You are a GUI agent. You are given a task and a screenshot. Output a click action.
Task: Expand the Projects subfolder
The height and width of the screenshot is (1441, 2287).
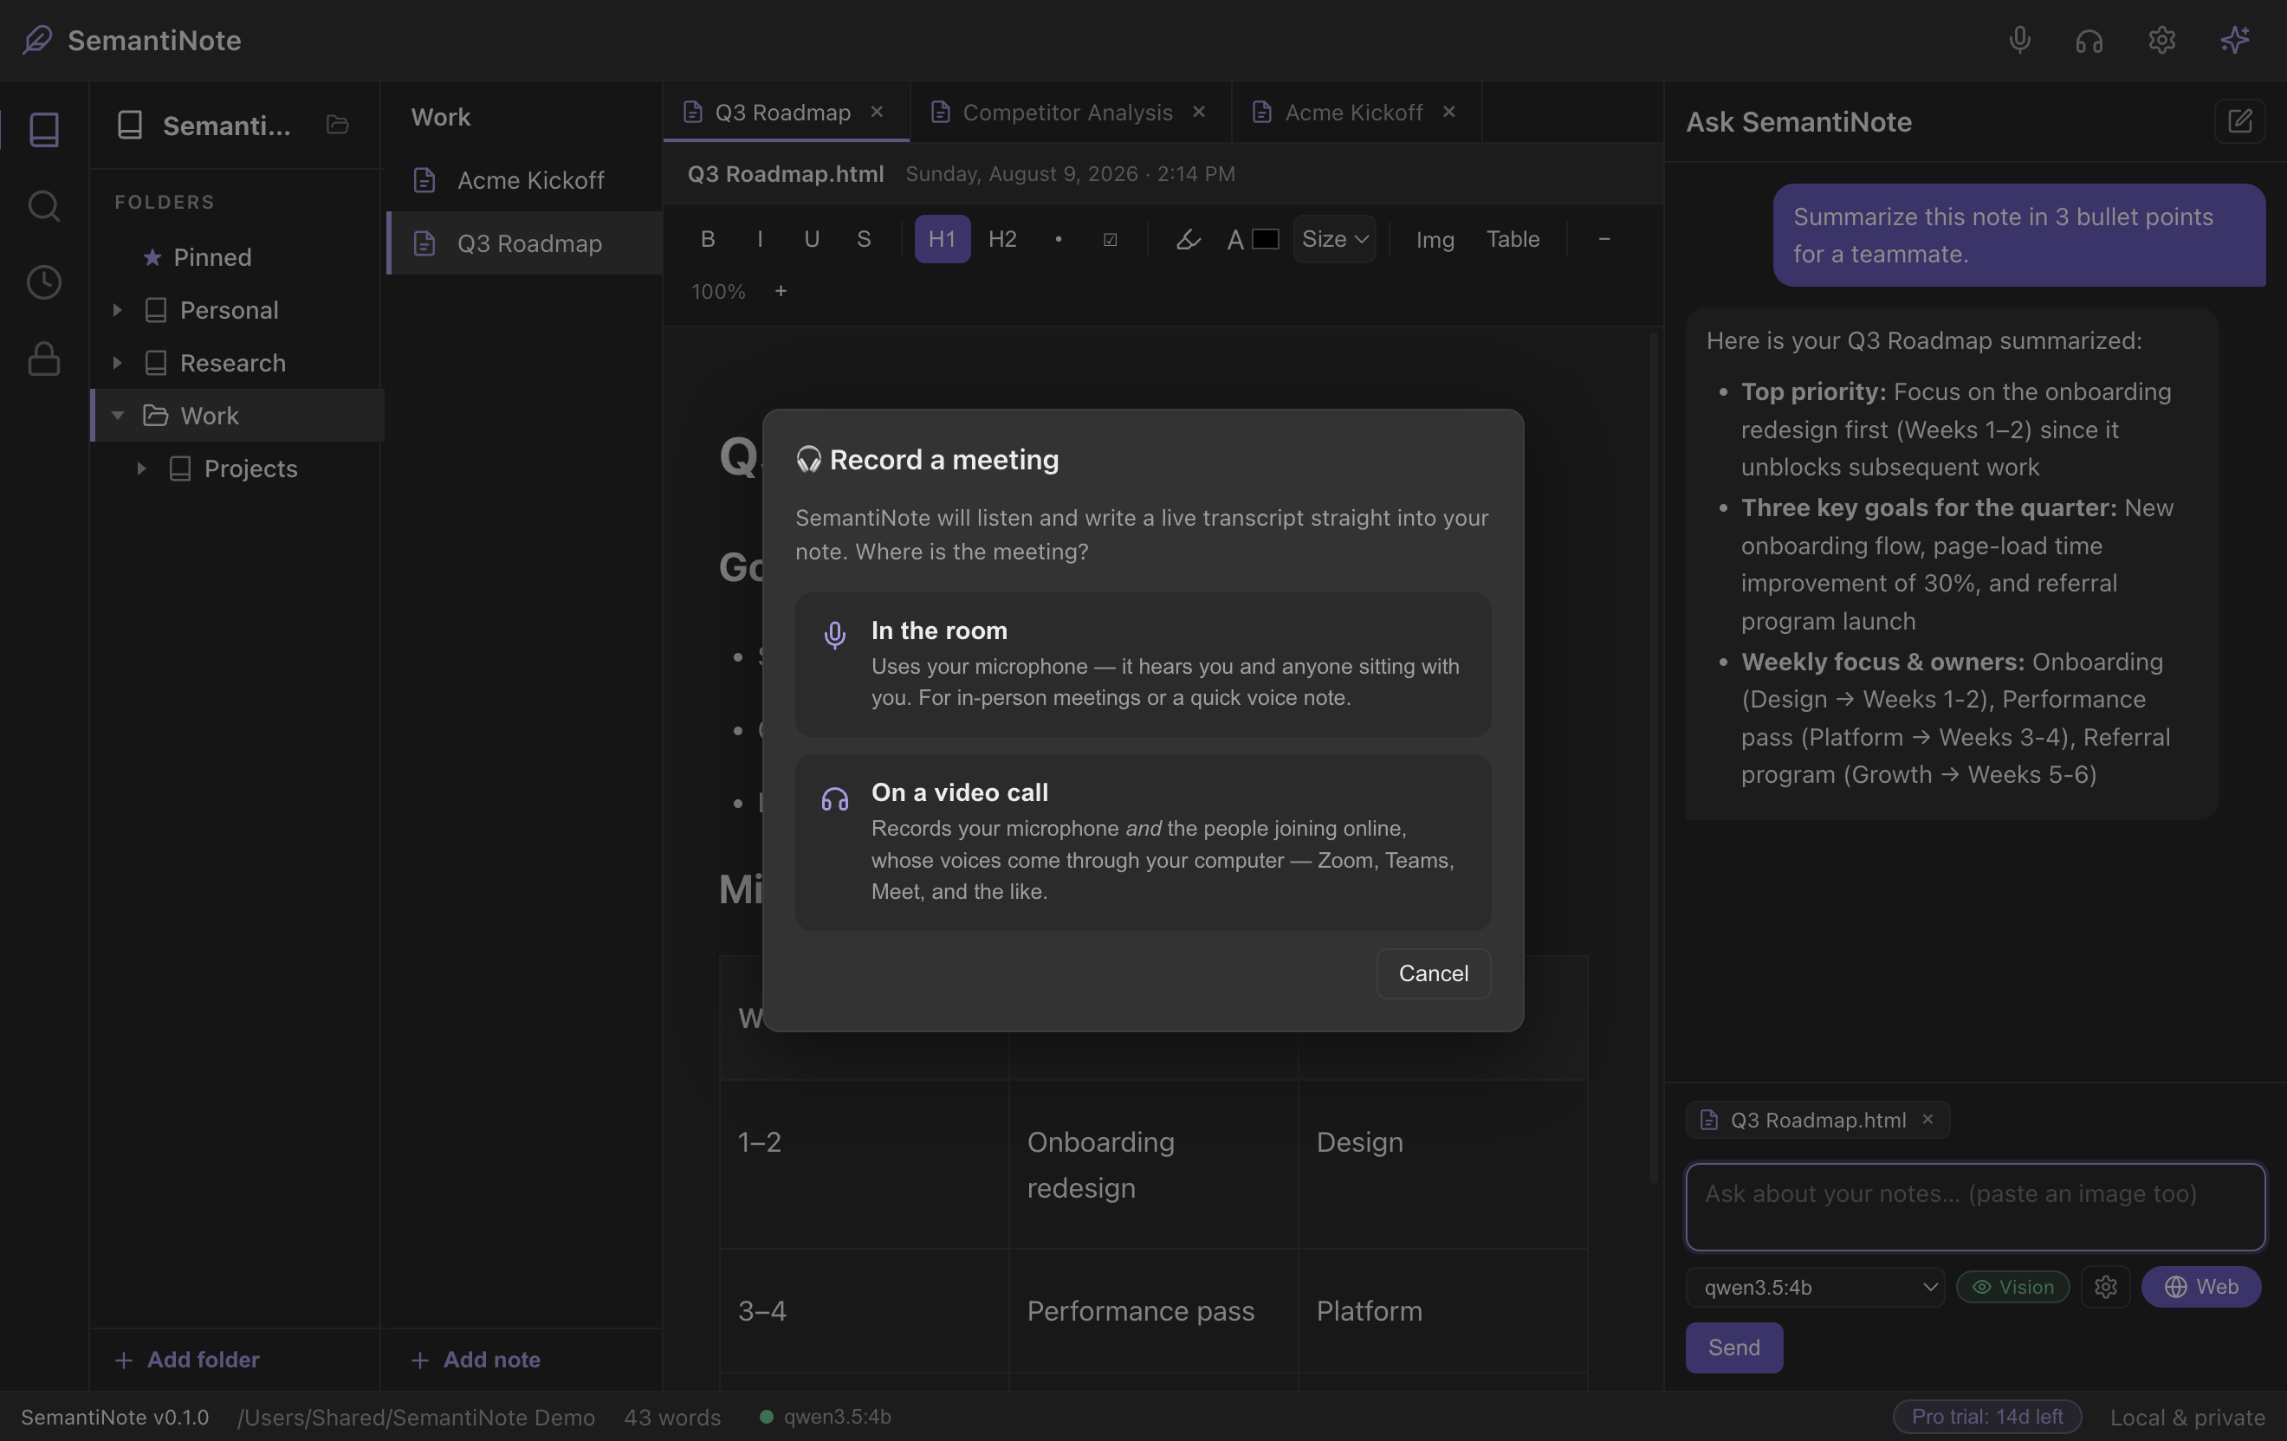coord(141,468)
